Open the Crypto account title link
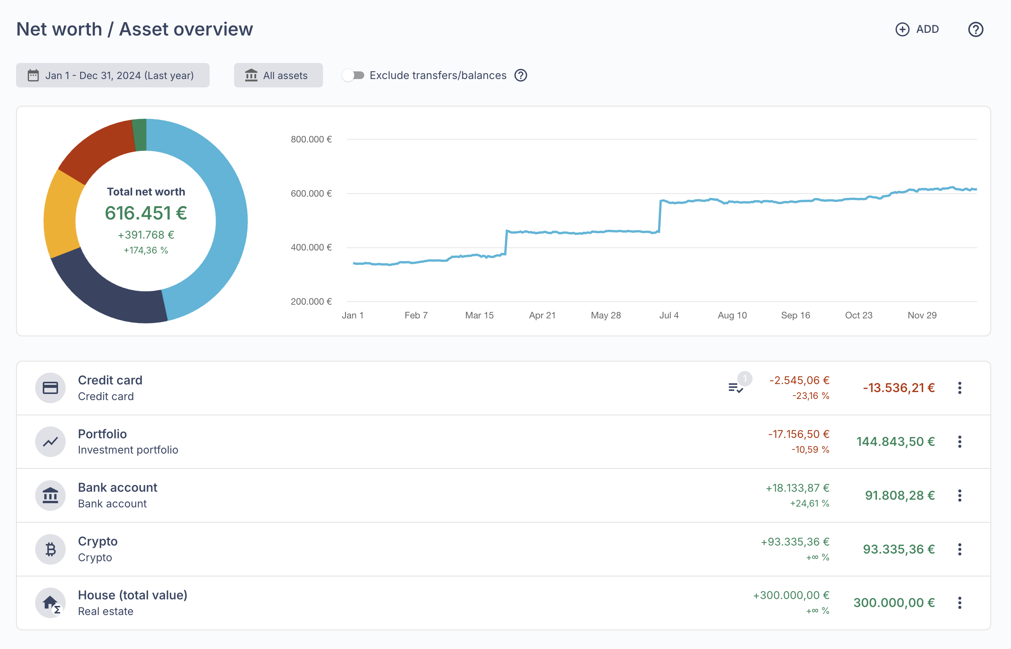 pos(98,541)
